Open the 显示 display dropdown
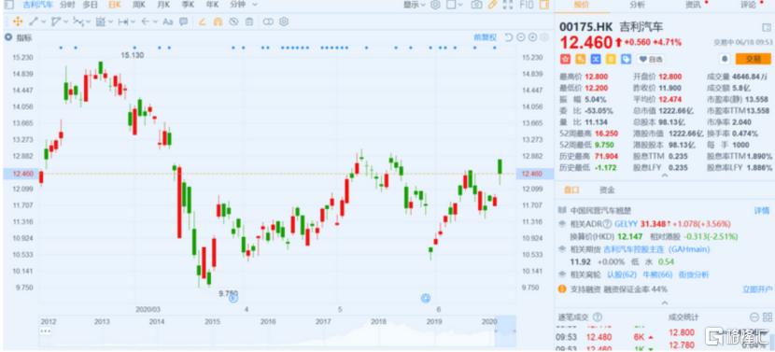Screen dimensions: 775x352 (415, 5)
